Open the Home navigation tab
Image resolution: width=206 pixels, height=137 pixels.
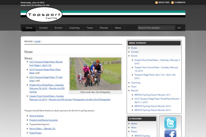point(29,28)
